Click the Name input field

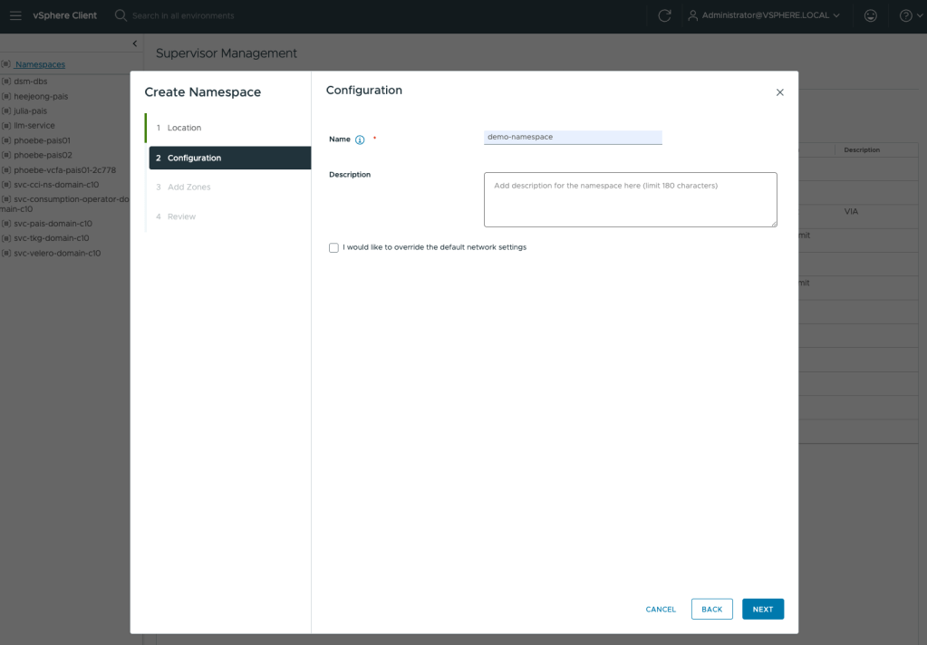[573, 137]
